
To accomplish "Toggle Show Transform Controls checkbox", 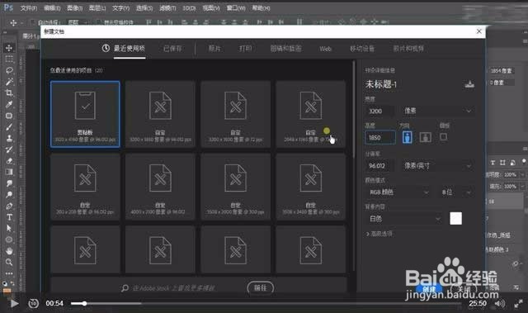I will tap(98, 22).
